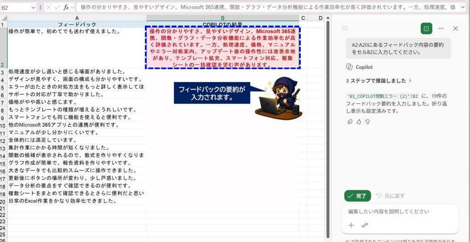Click the Copilot logo in the response header
The height and width of the screenshot is (242, 470).
pos(349,67)
